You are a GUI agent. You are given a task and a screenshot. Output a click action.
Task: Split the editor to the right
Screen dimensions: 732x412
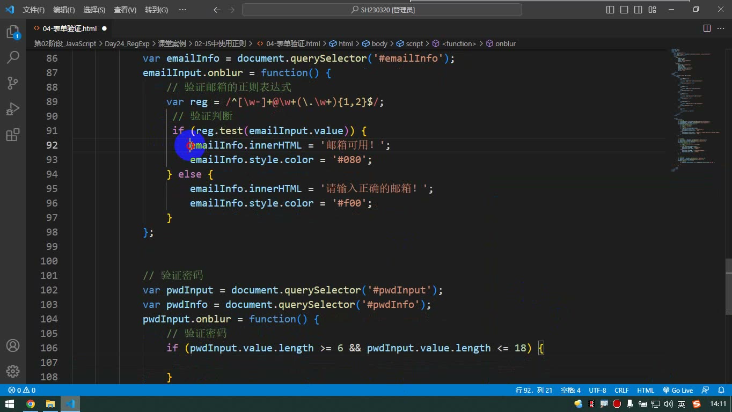click(x=707, y=28)
